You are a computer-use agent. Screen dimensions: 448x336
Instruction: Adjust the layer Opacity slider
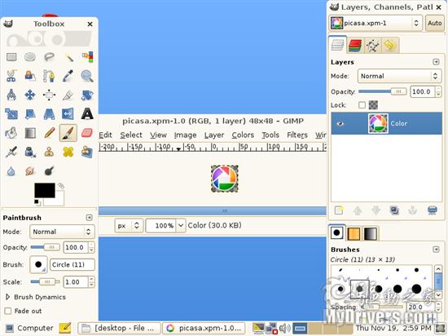click(382, 91)
